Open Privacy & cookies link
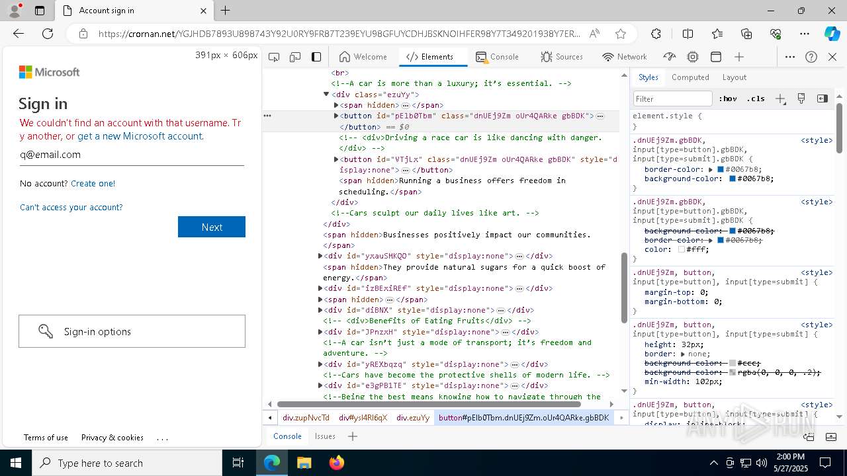The width and height of the screenshot is (847, 476). tap(112, 438)
